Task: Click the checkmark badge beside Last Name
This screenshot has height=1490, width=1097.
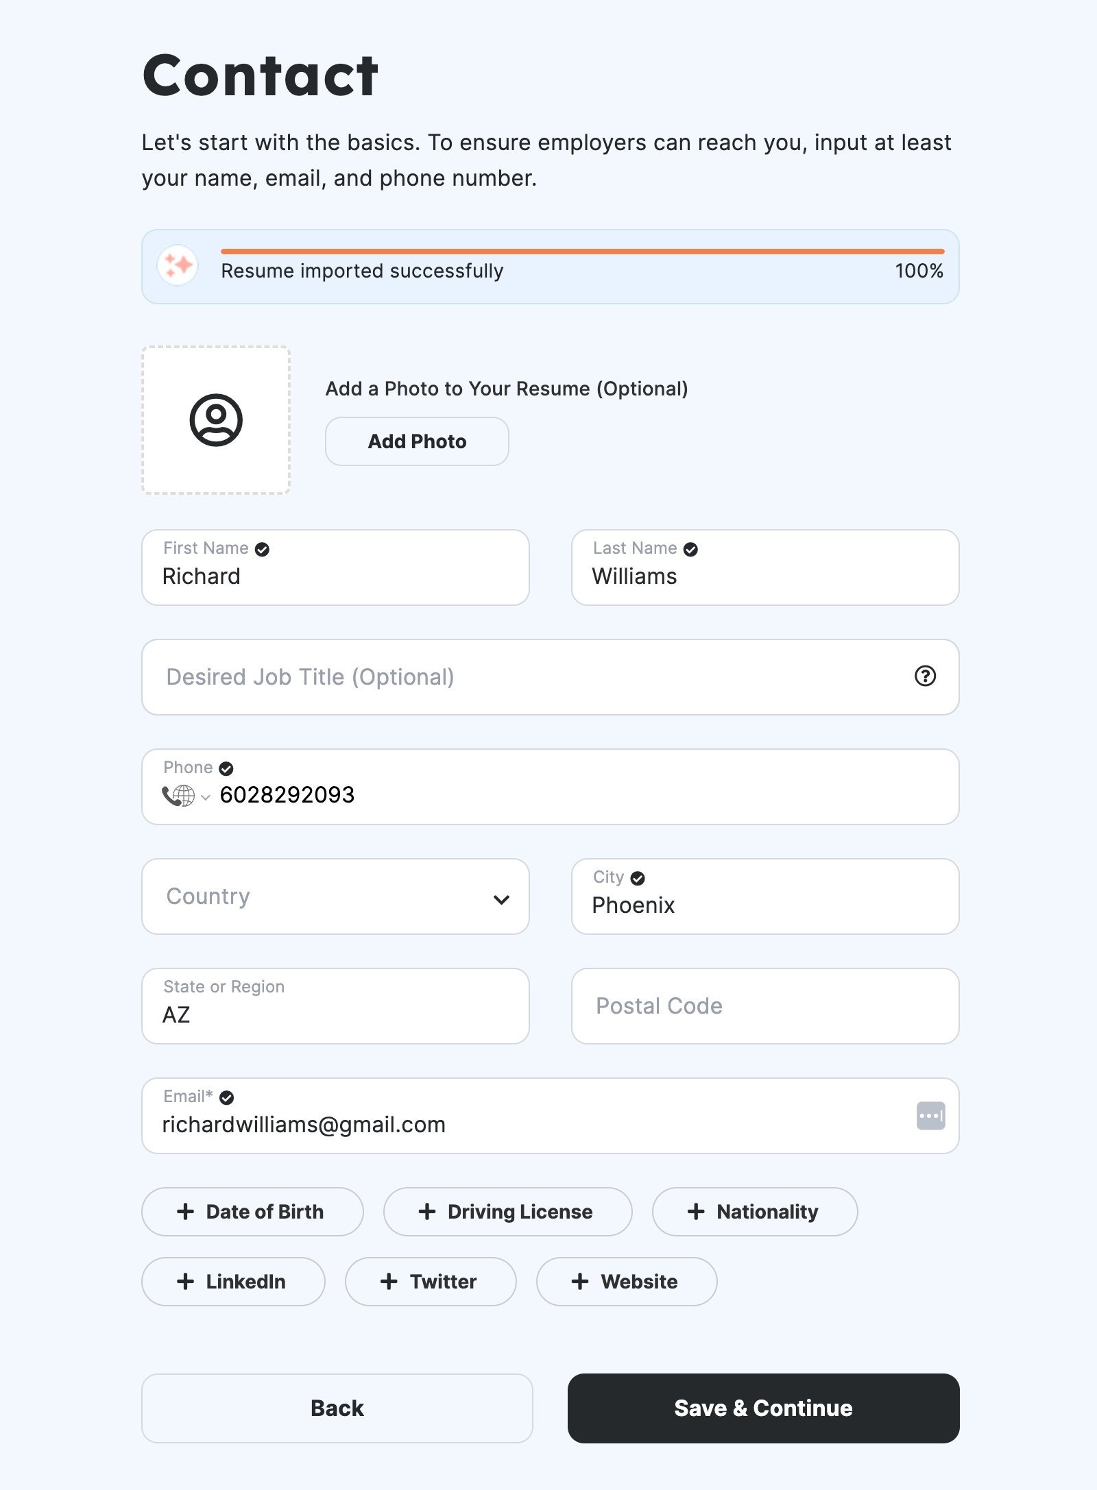Action: (691, 548)
